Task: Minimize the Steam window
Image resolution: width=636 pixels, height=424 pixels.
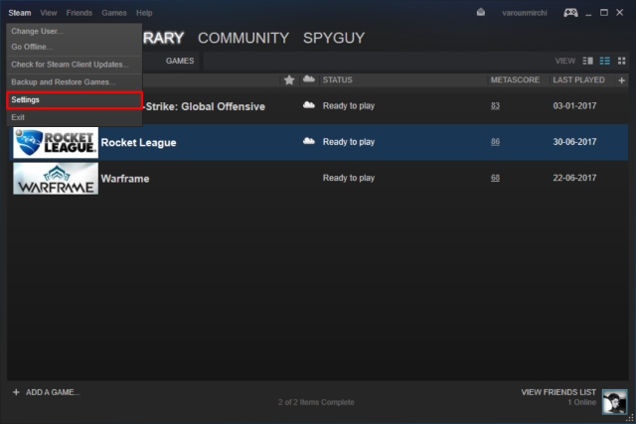Action: [588, 13]
